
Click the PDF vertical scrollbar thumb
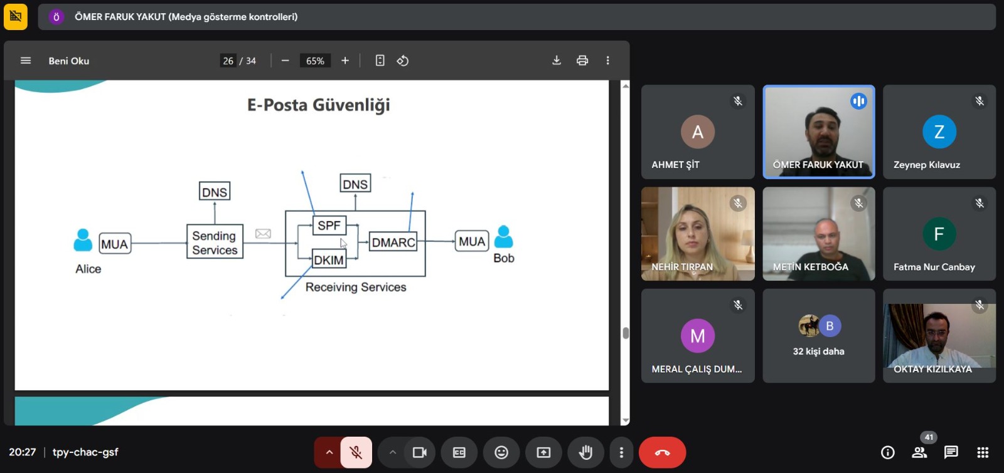click(625, 333)
